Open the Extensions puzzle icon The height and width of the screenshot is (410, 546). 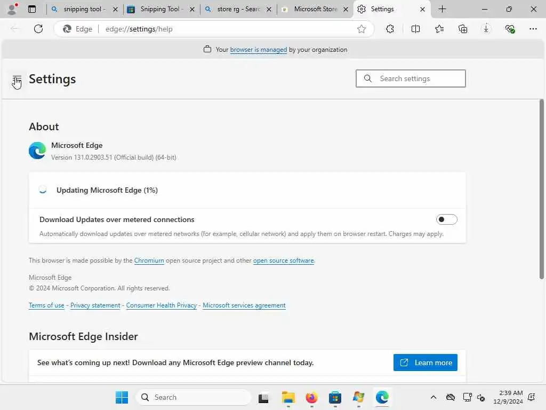click(x=390, y=29)
